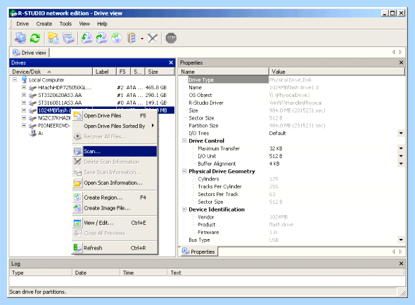
Task: Choose Create Image File... menu entry
Action: click(x=115, y=208)
